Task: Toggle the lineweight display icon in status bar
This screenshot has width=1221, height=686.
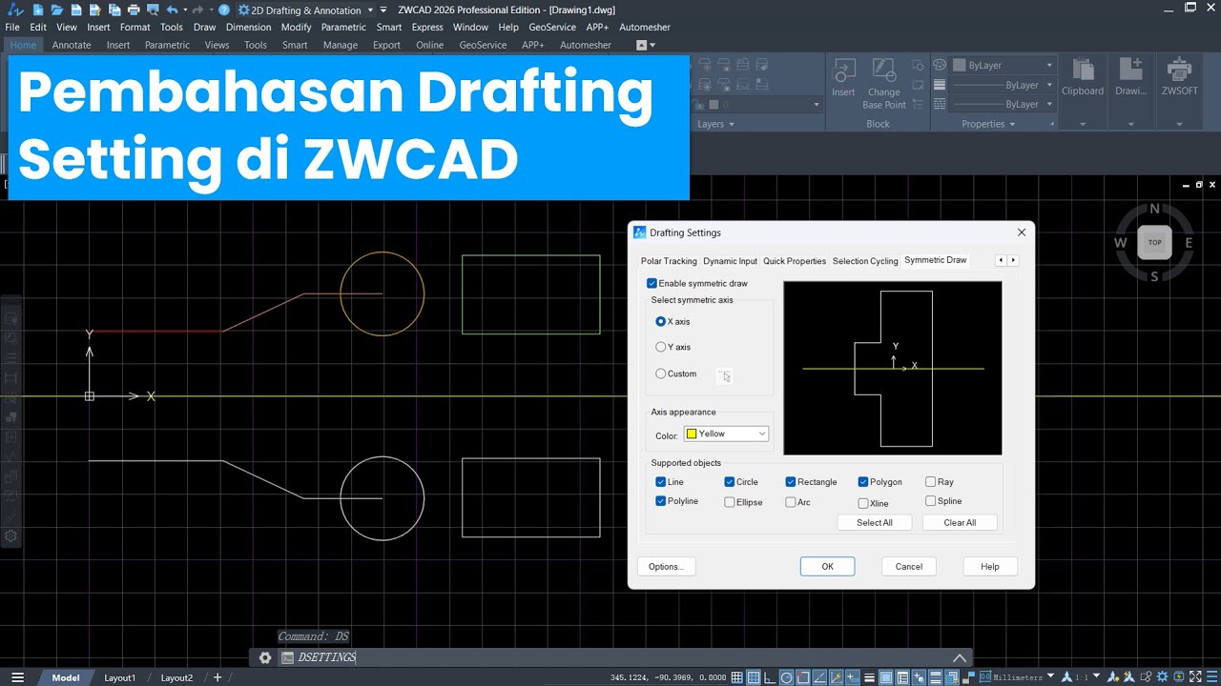Action: tap(869, 677)
